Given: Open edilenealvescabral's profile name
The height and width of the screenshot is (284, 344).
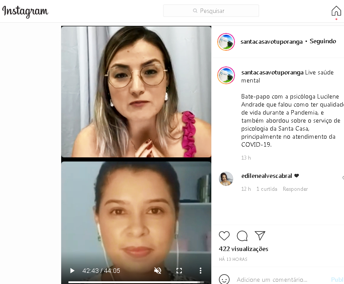Looking at the screenshot, I should (x=267, y=176).
